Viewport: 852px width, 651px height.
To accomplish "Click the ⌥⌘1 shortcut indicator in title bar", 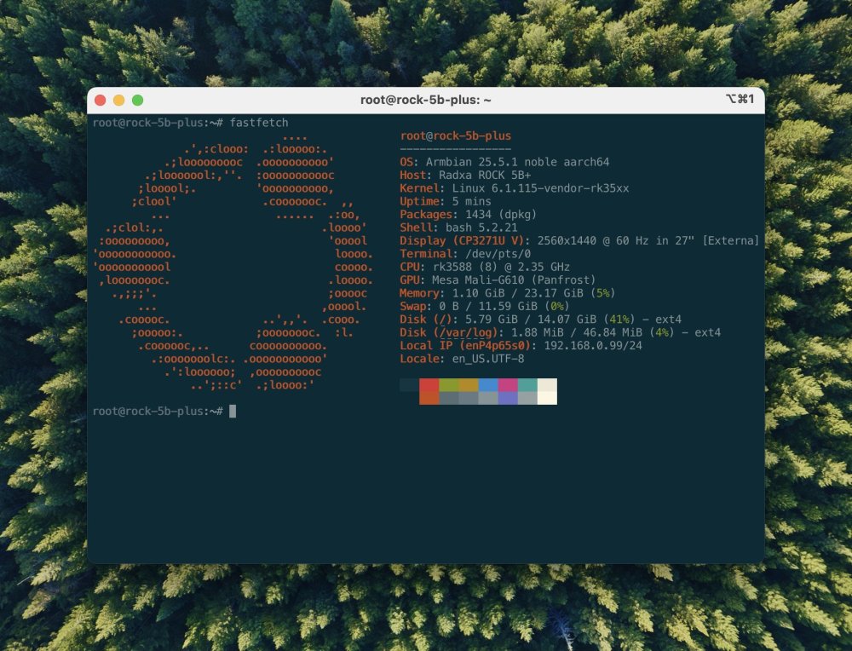I will coord(740,99).
